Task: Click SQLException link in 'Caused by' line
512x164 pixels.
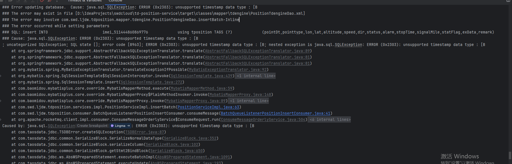Action: [61, 126]
